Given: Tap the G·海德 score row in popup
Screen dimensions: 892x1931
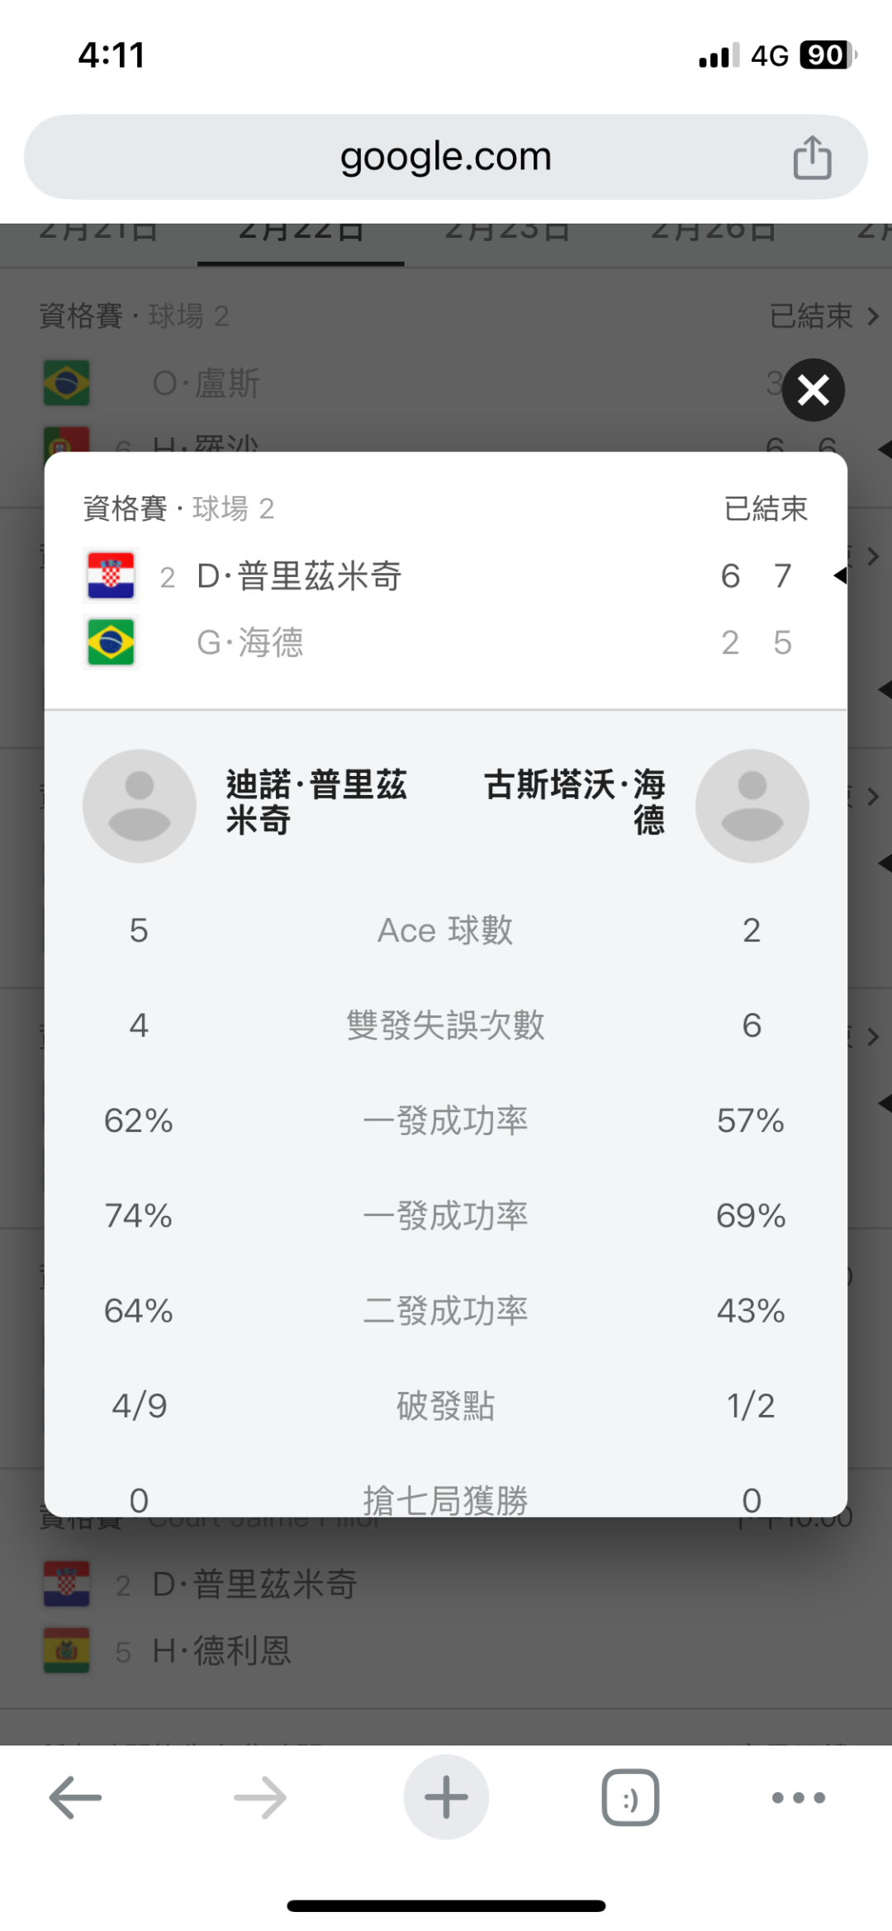Looking at the screenshot, I should [x=446, y=642].
